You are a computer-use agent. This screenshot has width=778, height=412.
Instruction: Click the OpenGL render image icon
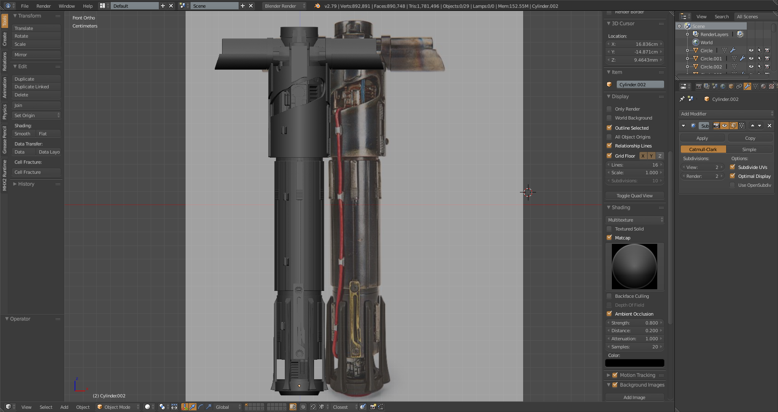(373, 407)
